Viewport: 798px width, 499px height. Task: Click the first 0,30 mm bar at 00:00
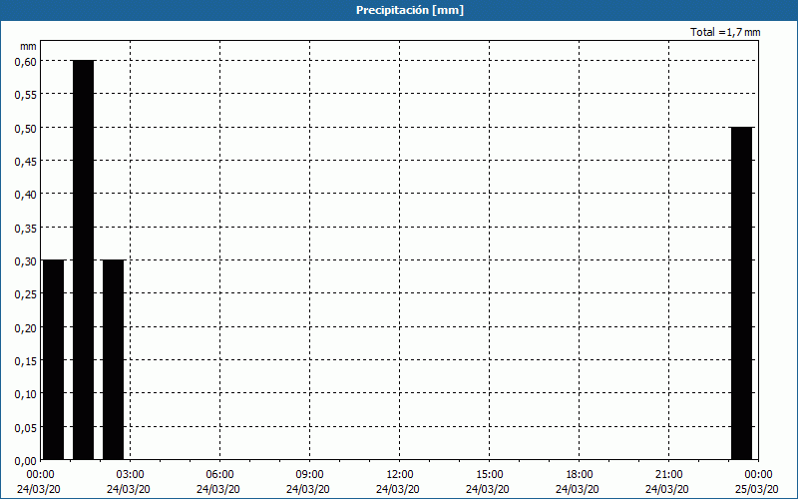(54, 359)
